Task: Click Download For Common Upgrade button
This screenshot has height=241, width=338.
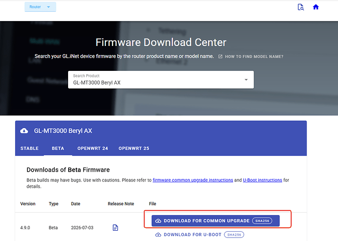Action: [216, 221]
